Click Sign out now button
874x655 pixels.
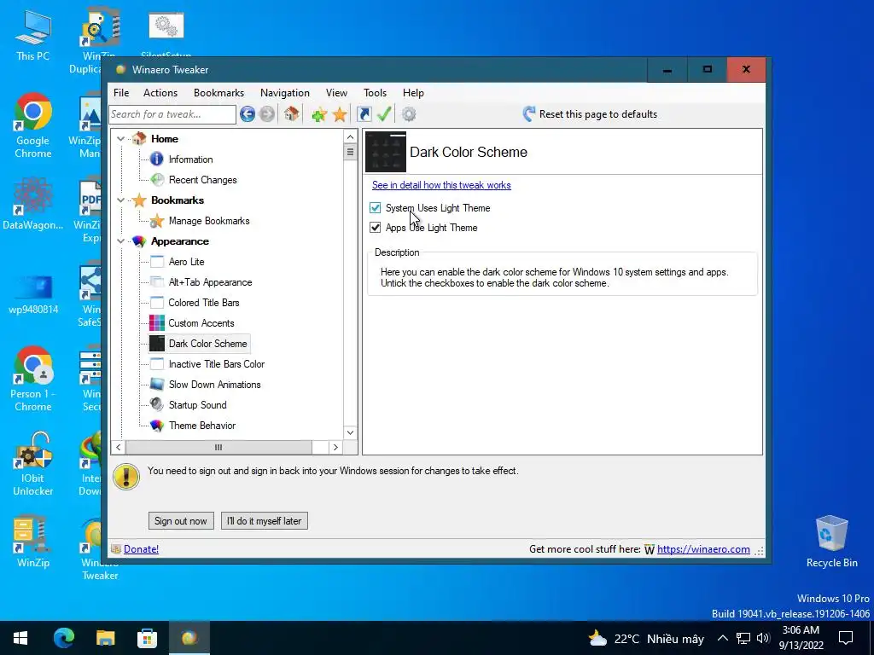tap(181, 521)
